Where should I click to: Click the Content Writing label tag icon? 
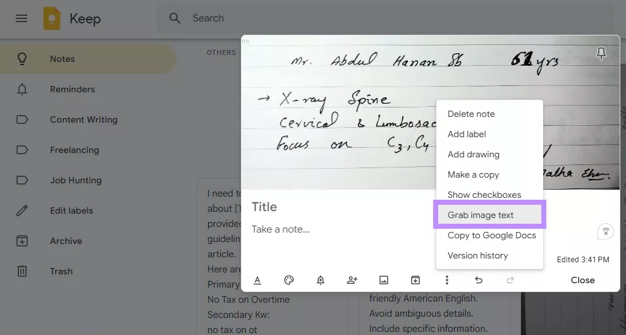click(x=22, y=119)
